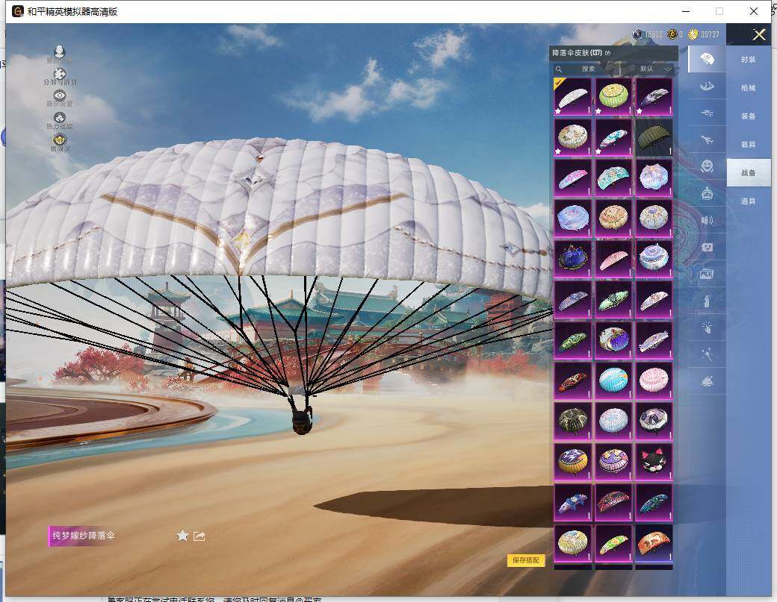Select the blue-yellow star parachute thumbnail
This screenshot has width=777, height=602.
[572, 462]
